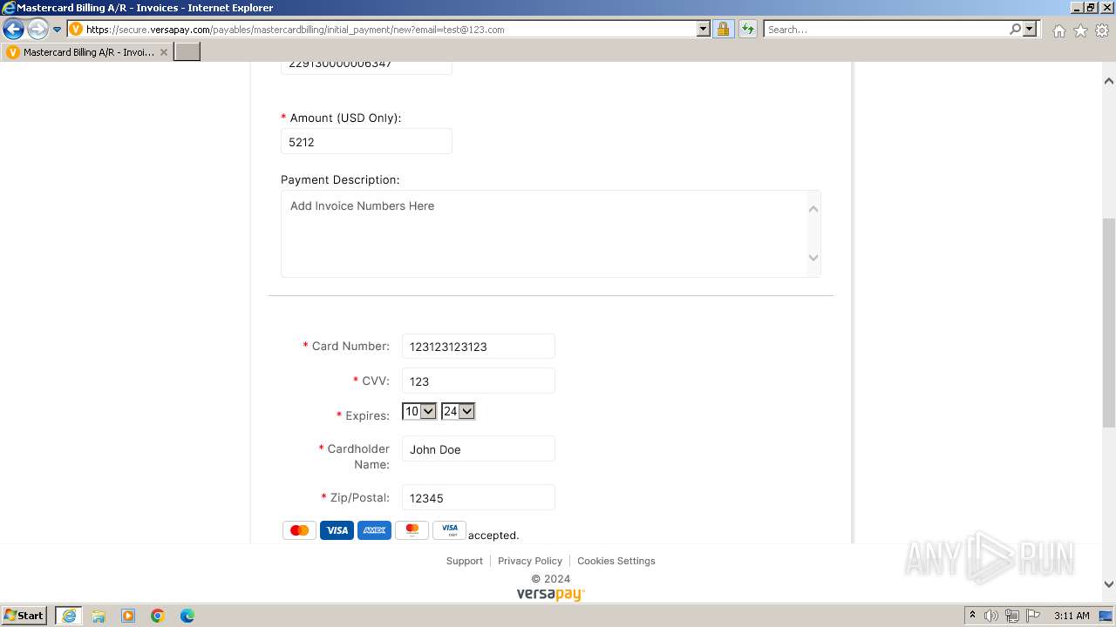The image size is (1116, 627).
Task: Click the Visa Debit logo
Action: [x=449, y=530]
